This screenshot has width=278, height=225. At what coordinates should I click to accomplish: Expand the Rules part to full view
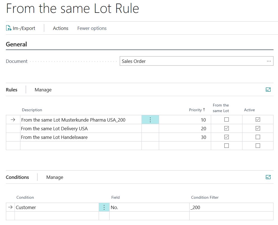click(x=268, y=90)
